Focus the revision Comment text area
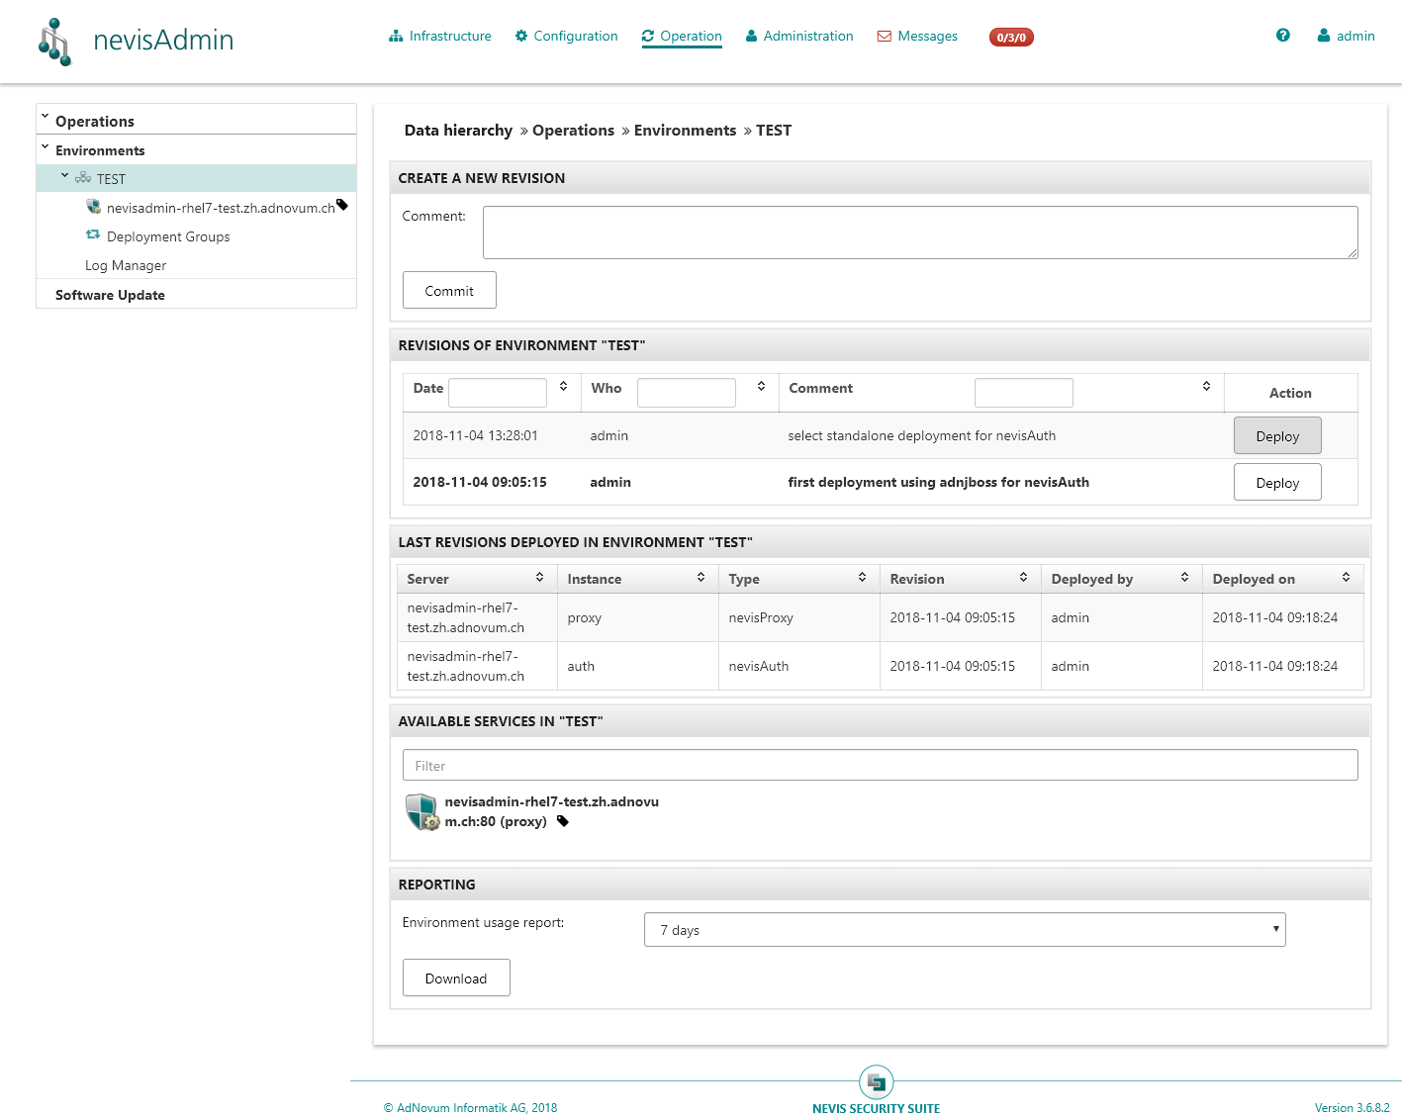Viewport: 1402px width, 1120px height. [x=920, y=233]
